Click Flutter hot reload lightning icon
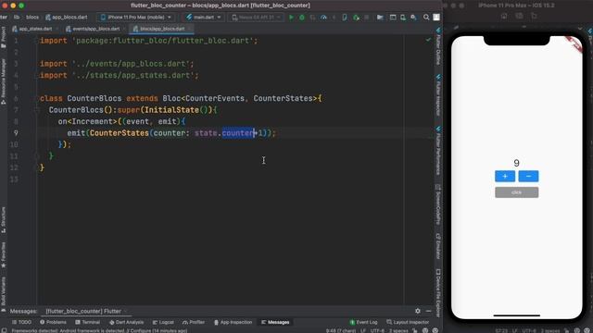 point(334,18)
